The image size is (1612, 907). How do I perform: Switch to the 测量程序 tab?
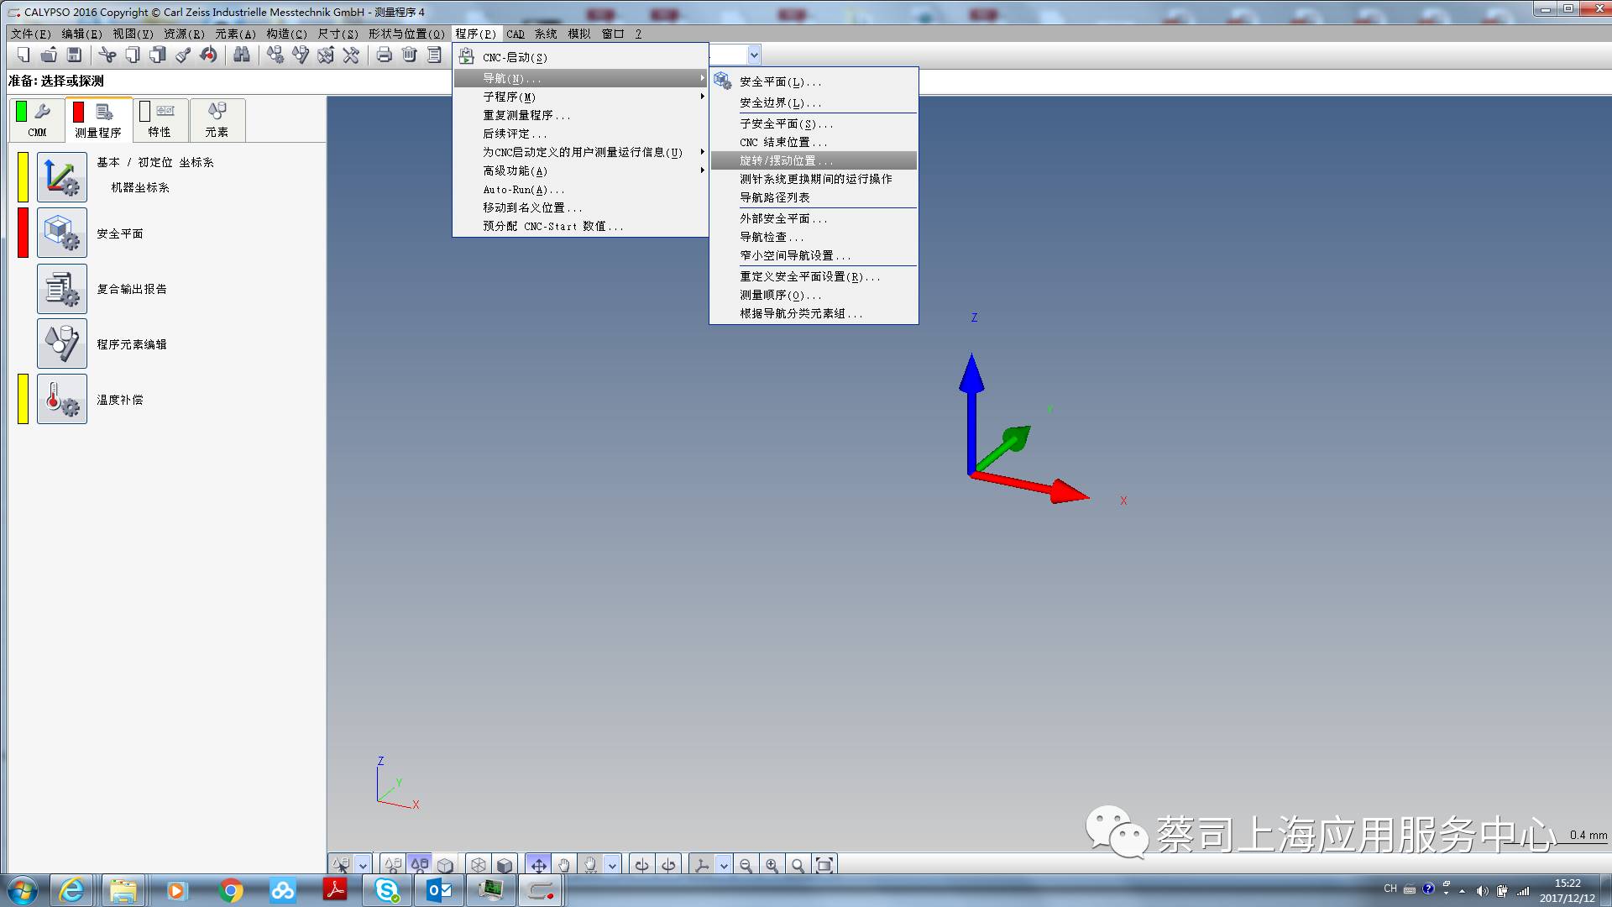click(x=98, y=119)
